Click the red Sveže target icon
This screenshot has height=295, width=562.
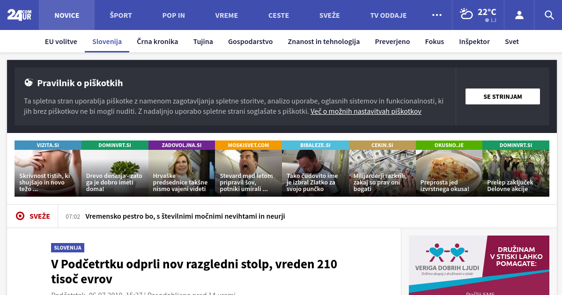tap(20, 216)
